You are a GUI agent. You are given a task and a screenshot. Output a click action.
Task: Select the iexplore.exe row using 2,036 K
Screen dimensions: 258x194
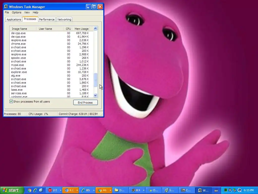(x=51, y=40)
